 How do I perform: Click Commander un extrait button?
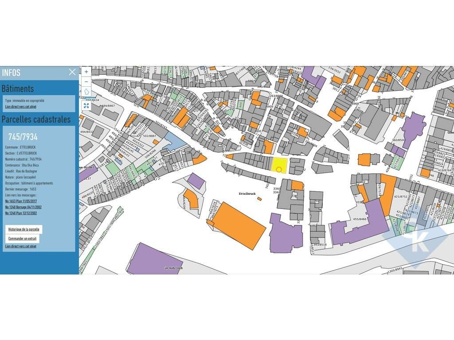22,239
